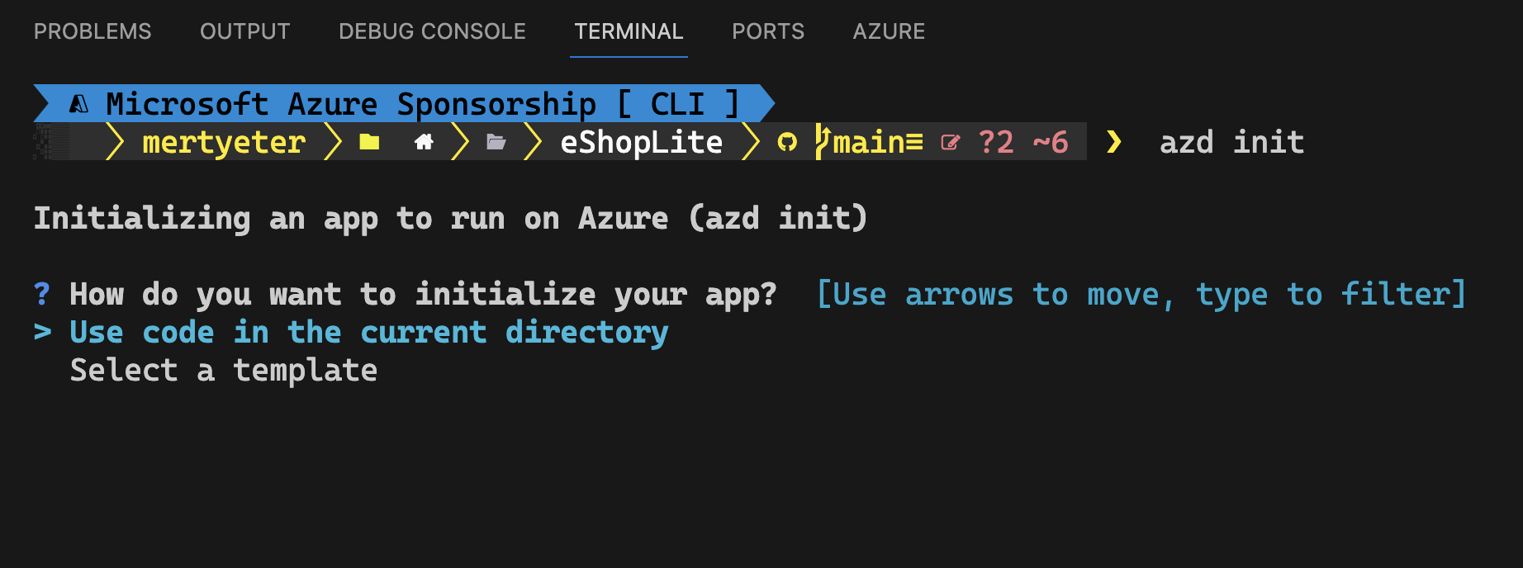Click the yellow prompt arrow before azd init

pos(1114,142)
